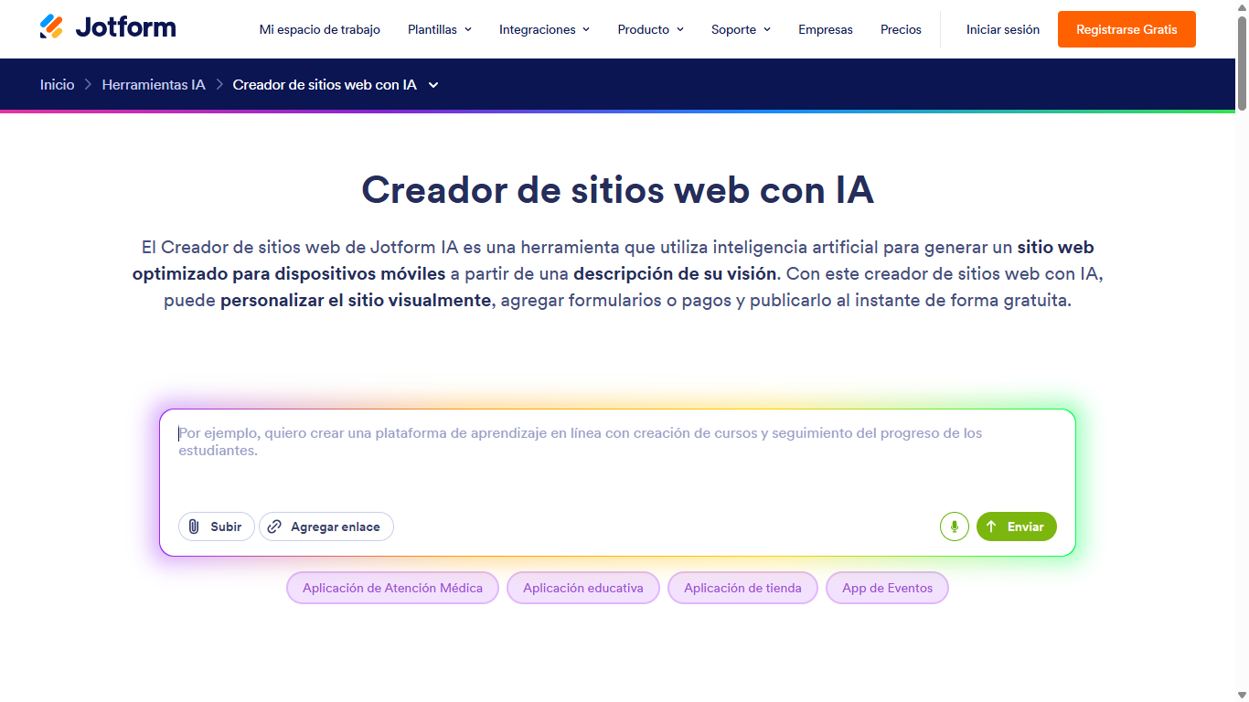Go to Inicio in breadcrumb
Image resolution: width=1249 pixels, height=702 pixels.
58,84
